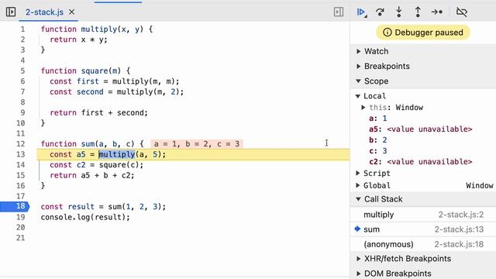Click 'return x * y;' code line
The width and height of the screenshot is (496, 279).
click(78, 40)
